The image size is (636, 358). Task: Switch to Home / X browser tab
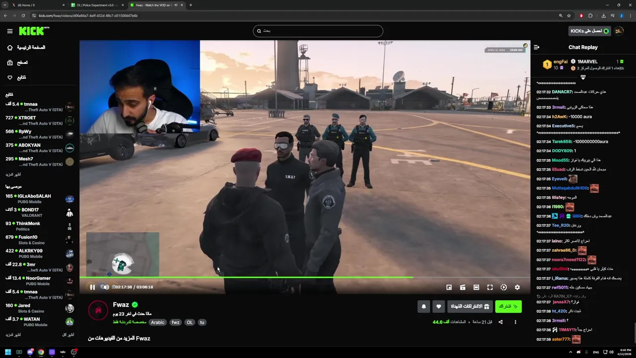click(38, 5)
